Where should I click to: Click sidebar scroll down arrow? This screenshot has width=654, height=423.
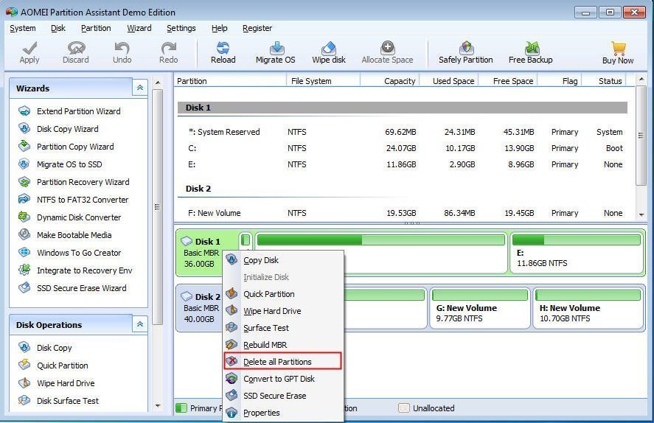pos(158,405)
